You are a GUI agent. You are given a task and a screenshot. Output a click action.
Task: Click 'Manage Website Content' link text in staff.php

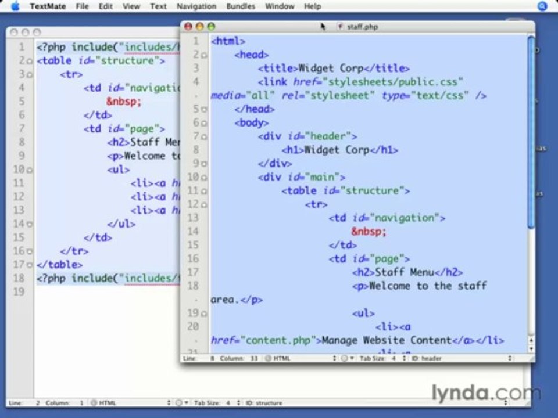[387, 341]
